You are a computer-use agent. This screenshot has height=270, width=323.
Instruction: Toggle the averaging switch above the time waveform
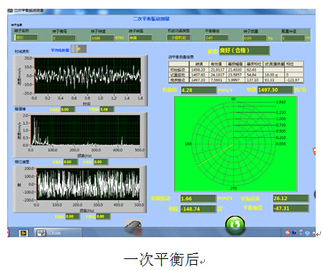coord(79,49)
